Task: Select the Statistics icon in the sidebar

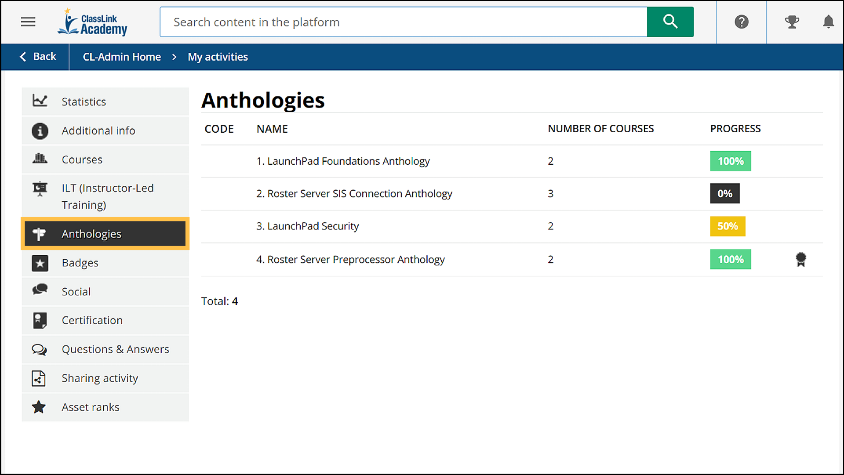Action: click(x=40, y=101)
